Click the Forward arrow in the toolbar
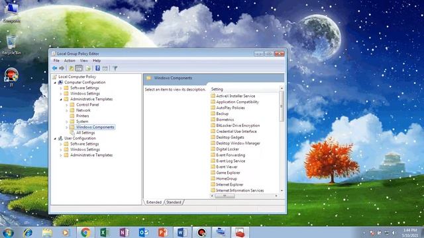 [x=62, y=68]
